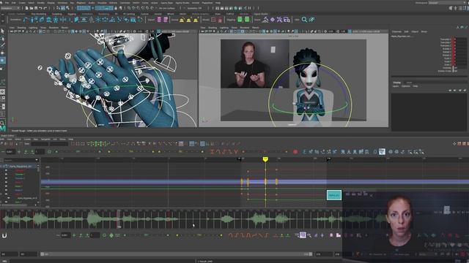Click the first yellow bell shelf icon
The width and height of the screenshot is (469, 263).
click(x=182, y=20)
